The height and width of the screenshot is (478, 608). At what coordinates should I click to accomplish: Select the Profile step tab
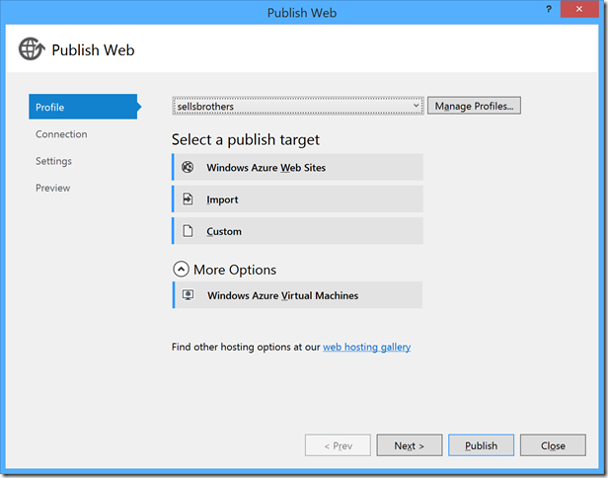click(83, 107)
